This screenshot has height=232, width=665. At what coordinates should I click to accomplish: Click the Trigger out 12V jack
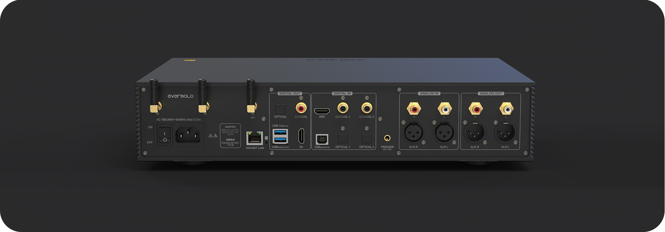(x=387, y=138)
